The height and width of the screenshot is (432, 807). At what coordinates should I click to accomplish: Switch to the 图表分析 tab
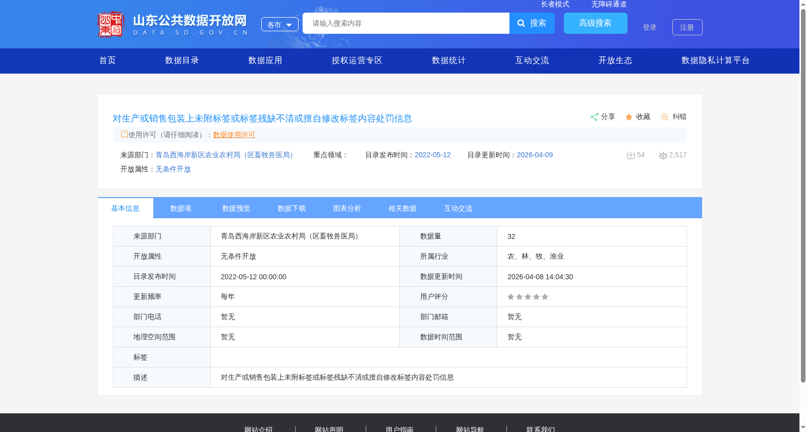tap(348, 208)
